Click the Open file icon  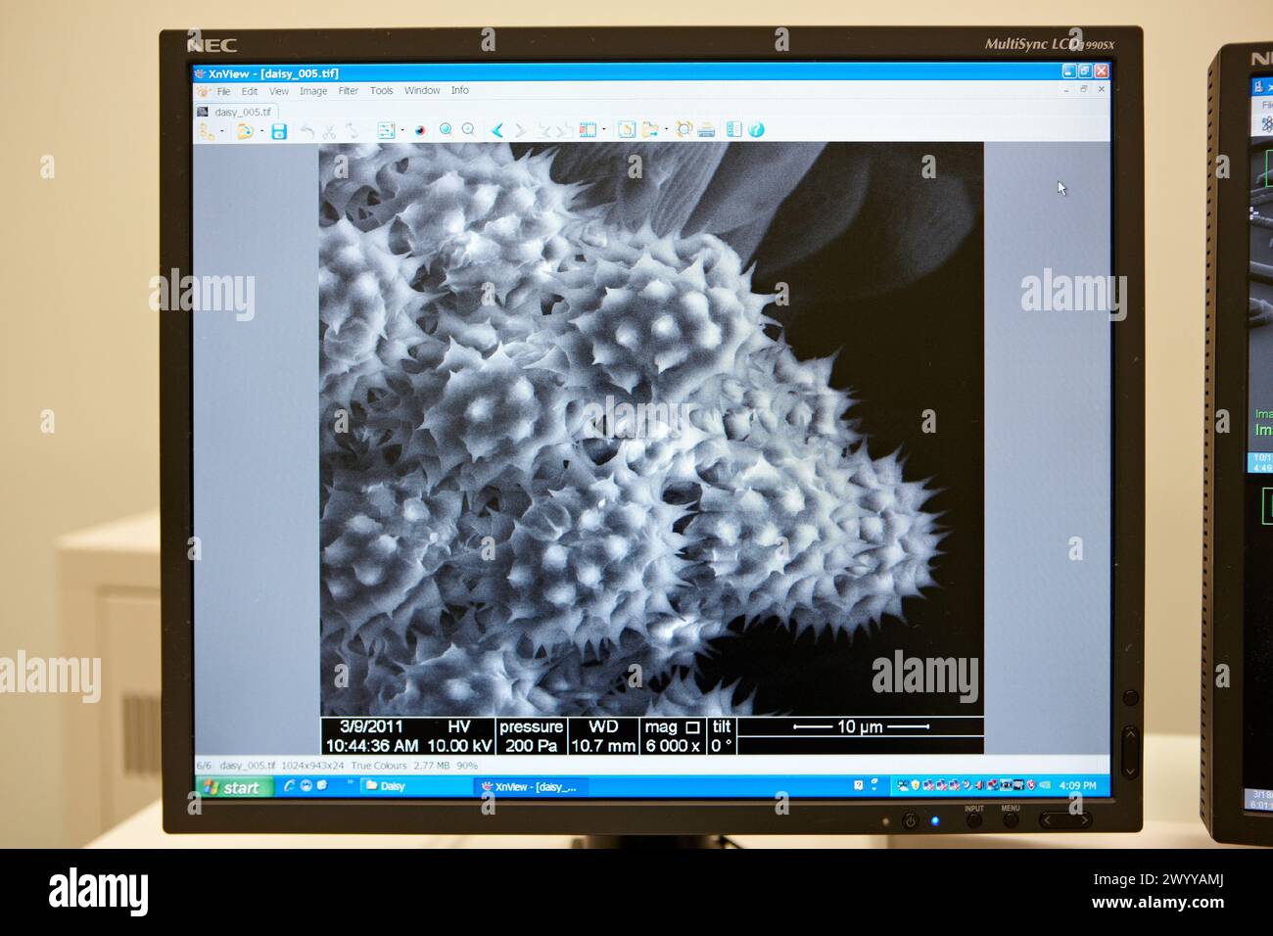[x=245, y=130]
